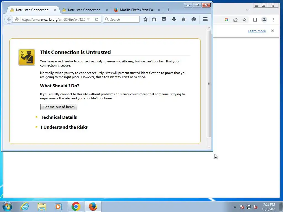Image resolution: width=283 pixels, height=212 pixels.
Task: Open Windows Media Player in taskbar
Action: (x=58, y=206)
